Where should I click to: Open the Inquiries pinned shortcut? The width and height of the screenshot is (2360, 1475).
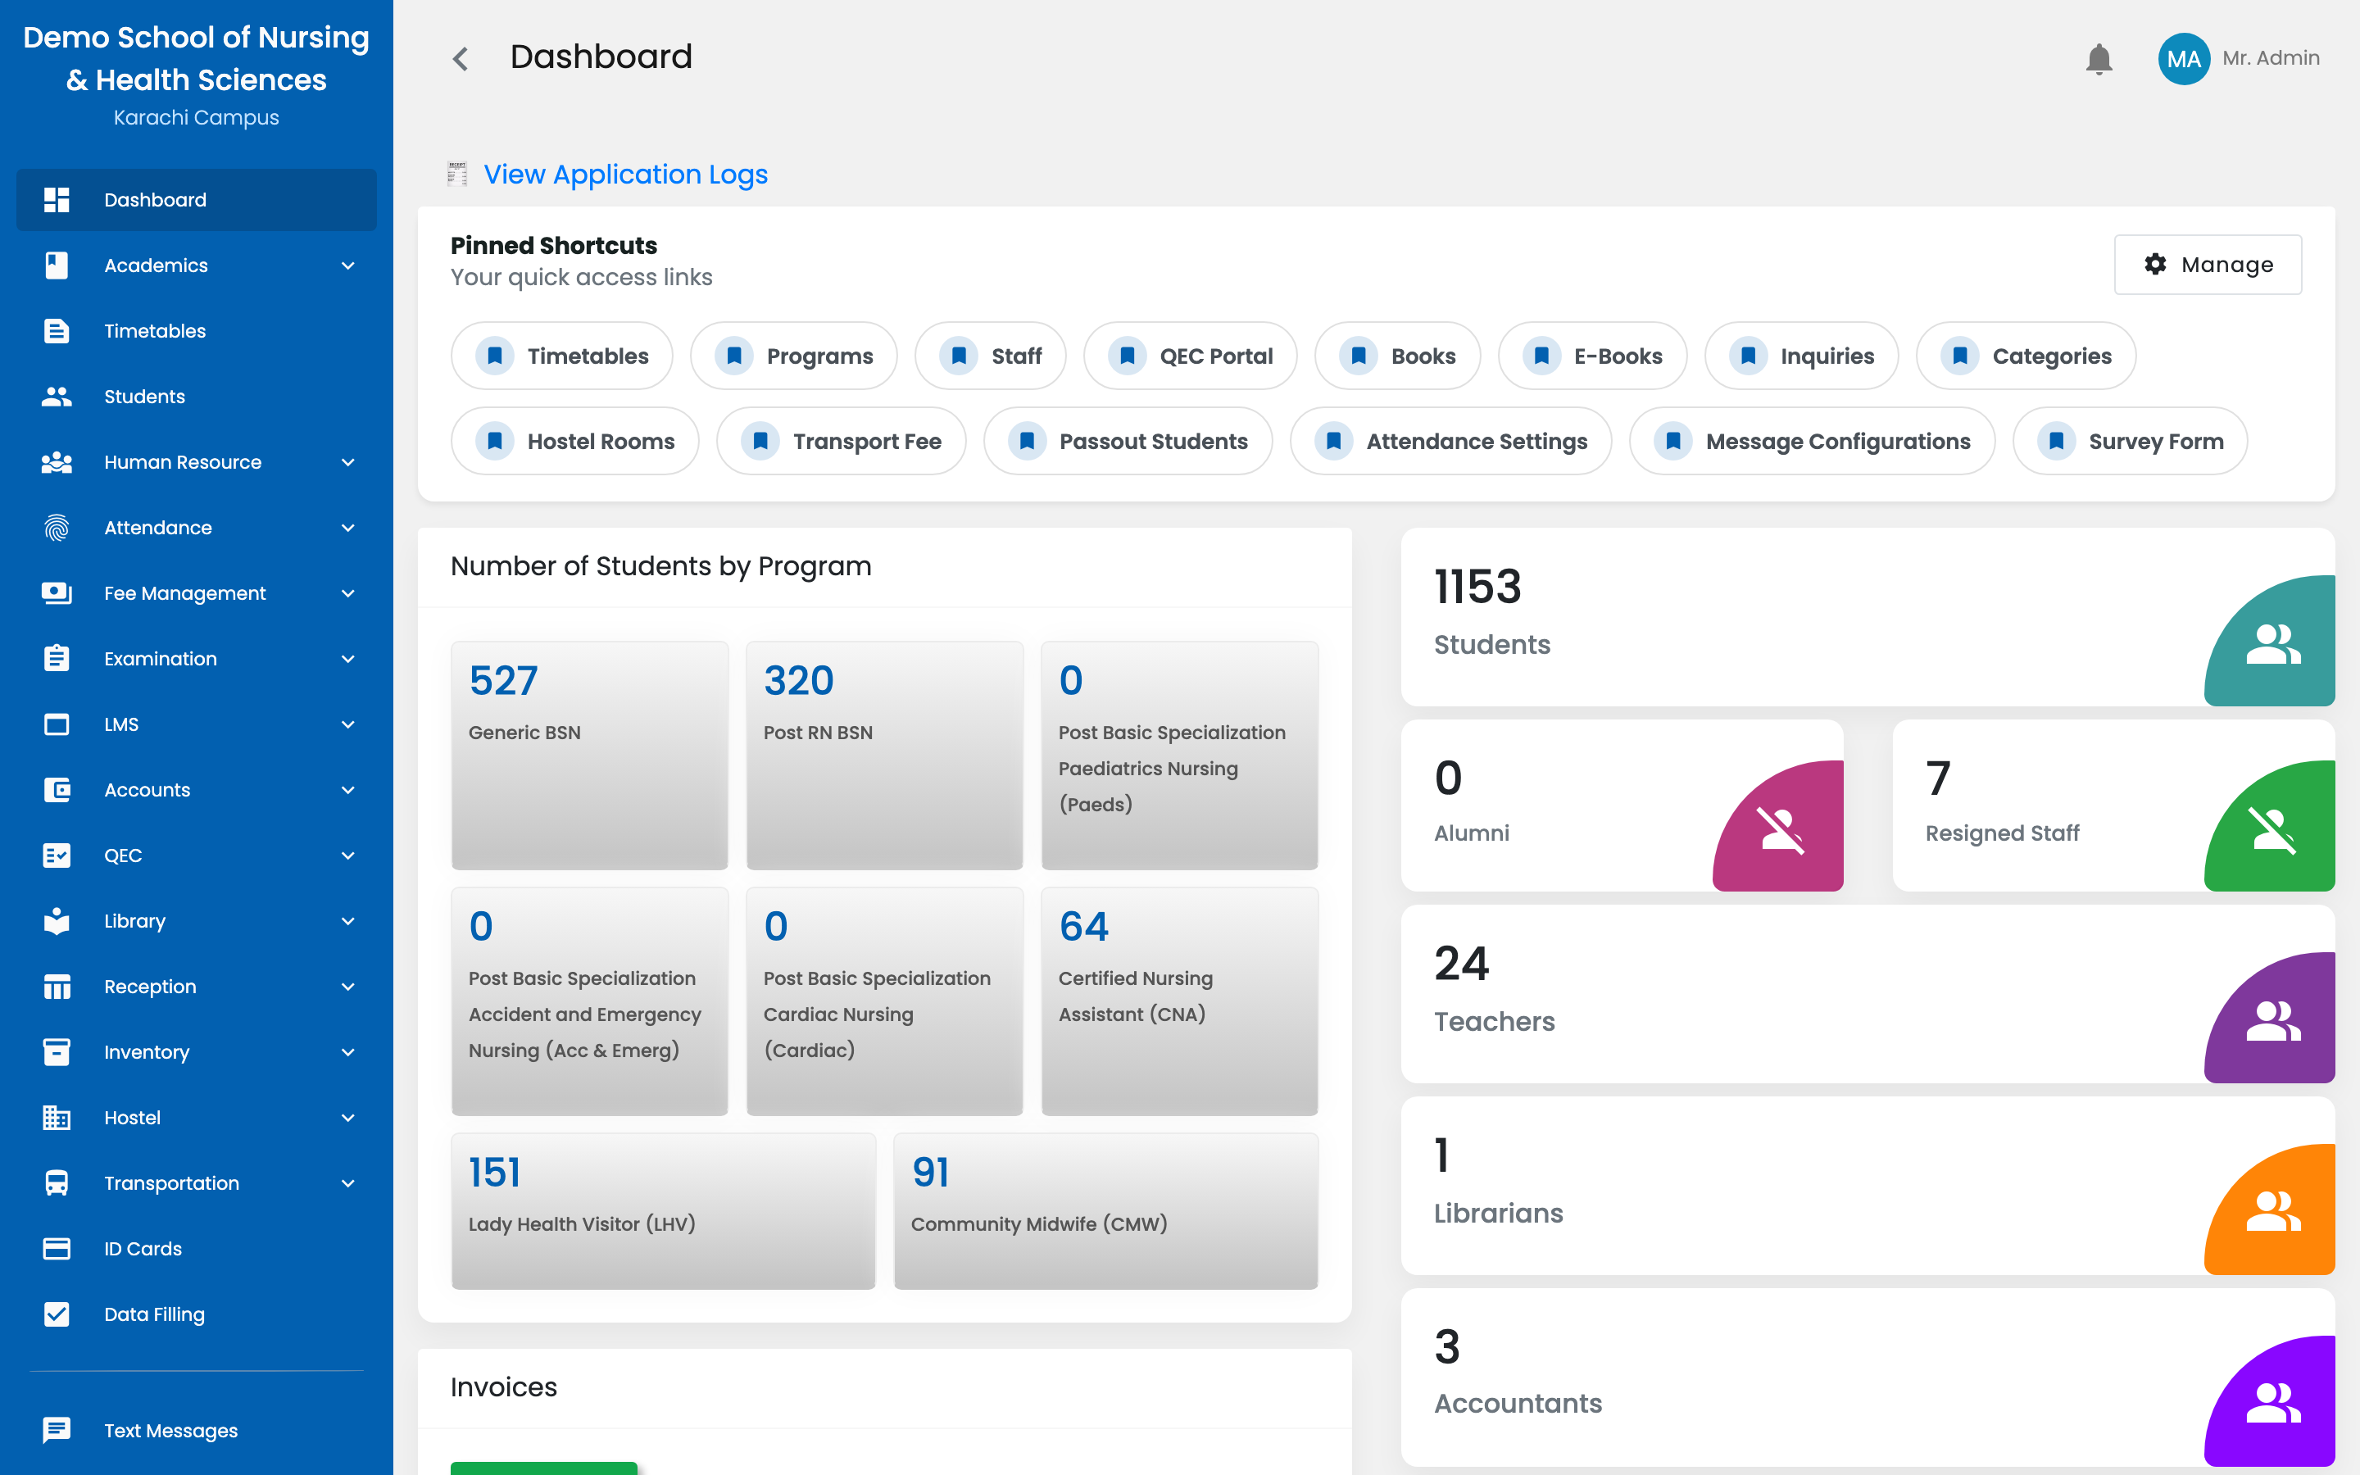click(x=1802, y=356)
